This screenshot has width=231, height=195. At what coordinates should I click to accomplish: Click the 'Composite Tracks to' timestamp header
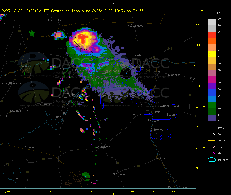pos(73,11)
